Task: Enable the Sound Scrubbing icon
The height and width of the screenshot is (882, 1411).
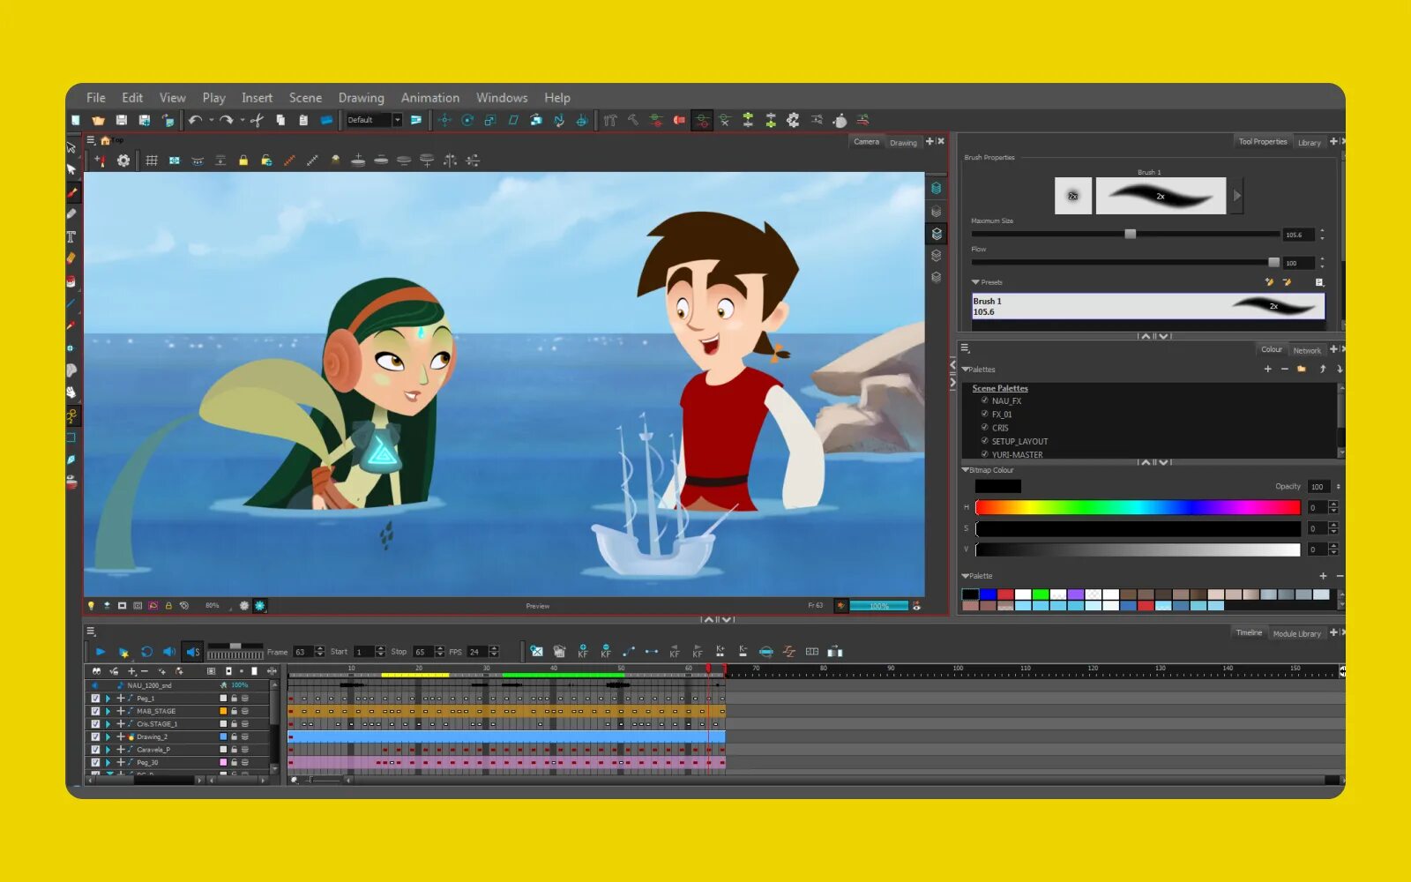Action: coord(192,652)
